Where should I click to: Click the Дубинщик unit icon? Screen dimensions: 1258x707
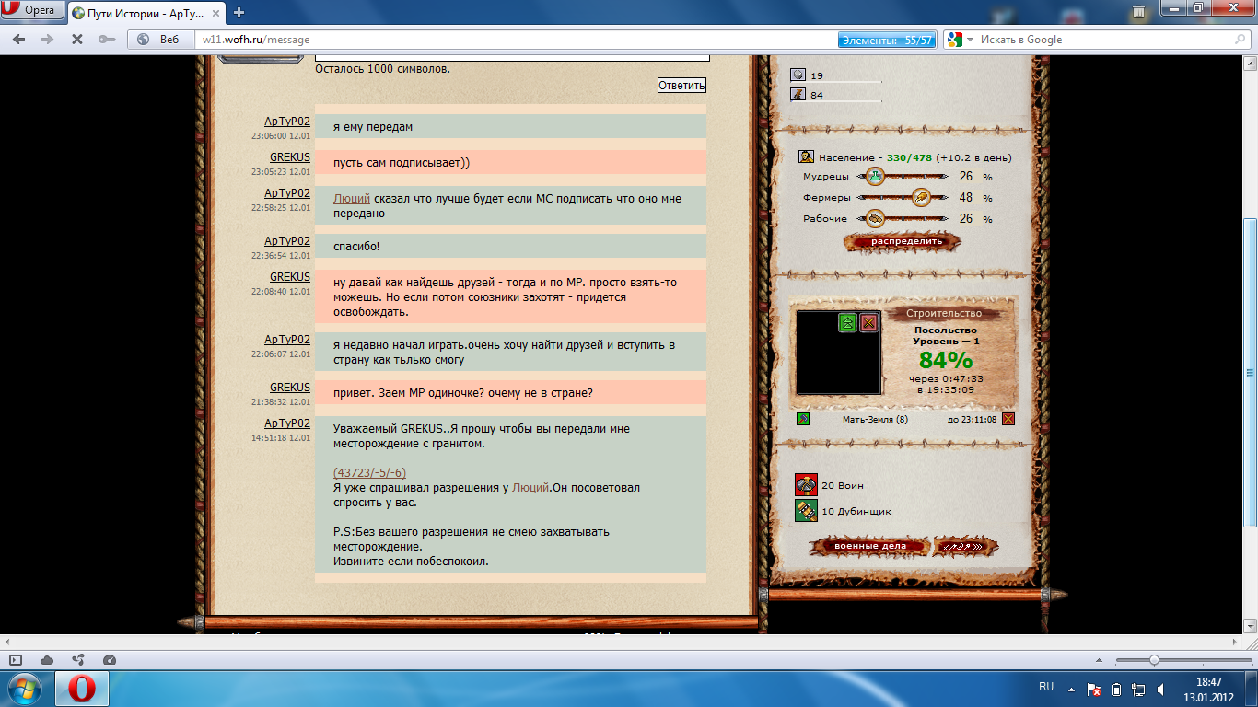point(806,511)
